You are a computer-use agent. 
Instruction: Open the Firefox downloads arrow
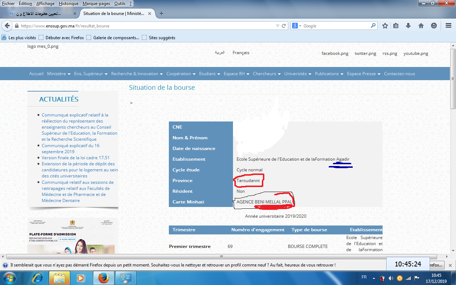(x=408, y=26)
